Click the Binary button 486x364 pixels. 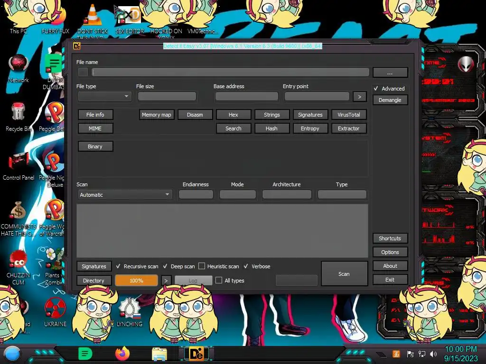pyautogui.click(x=95, y=146)
